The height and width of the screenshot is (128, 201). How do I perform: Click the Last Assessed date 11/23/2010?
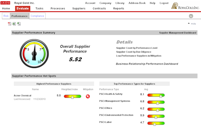point(40,99)
